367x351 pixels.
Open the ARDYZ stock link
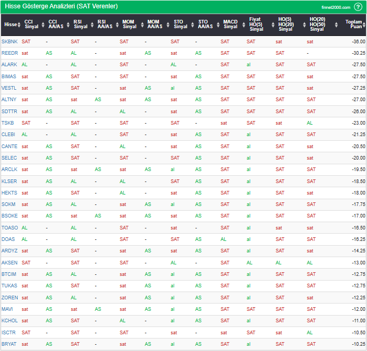pos(9,251)
